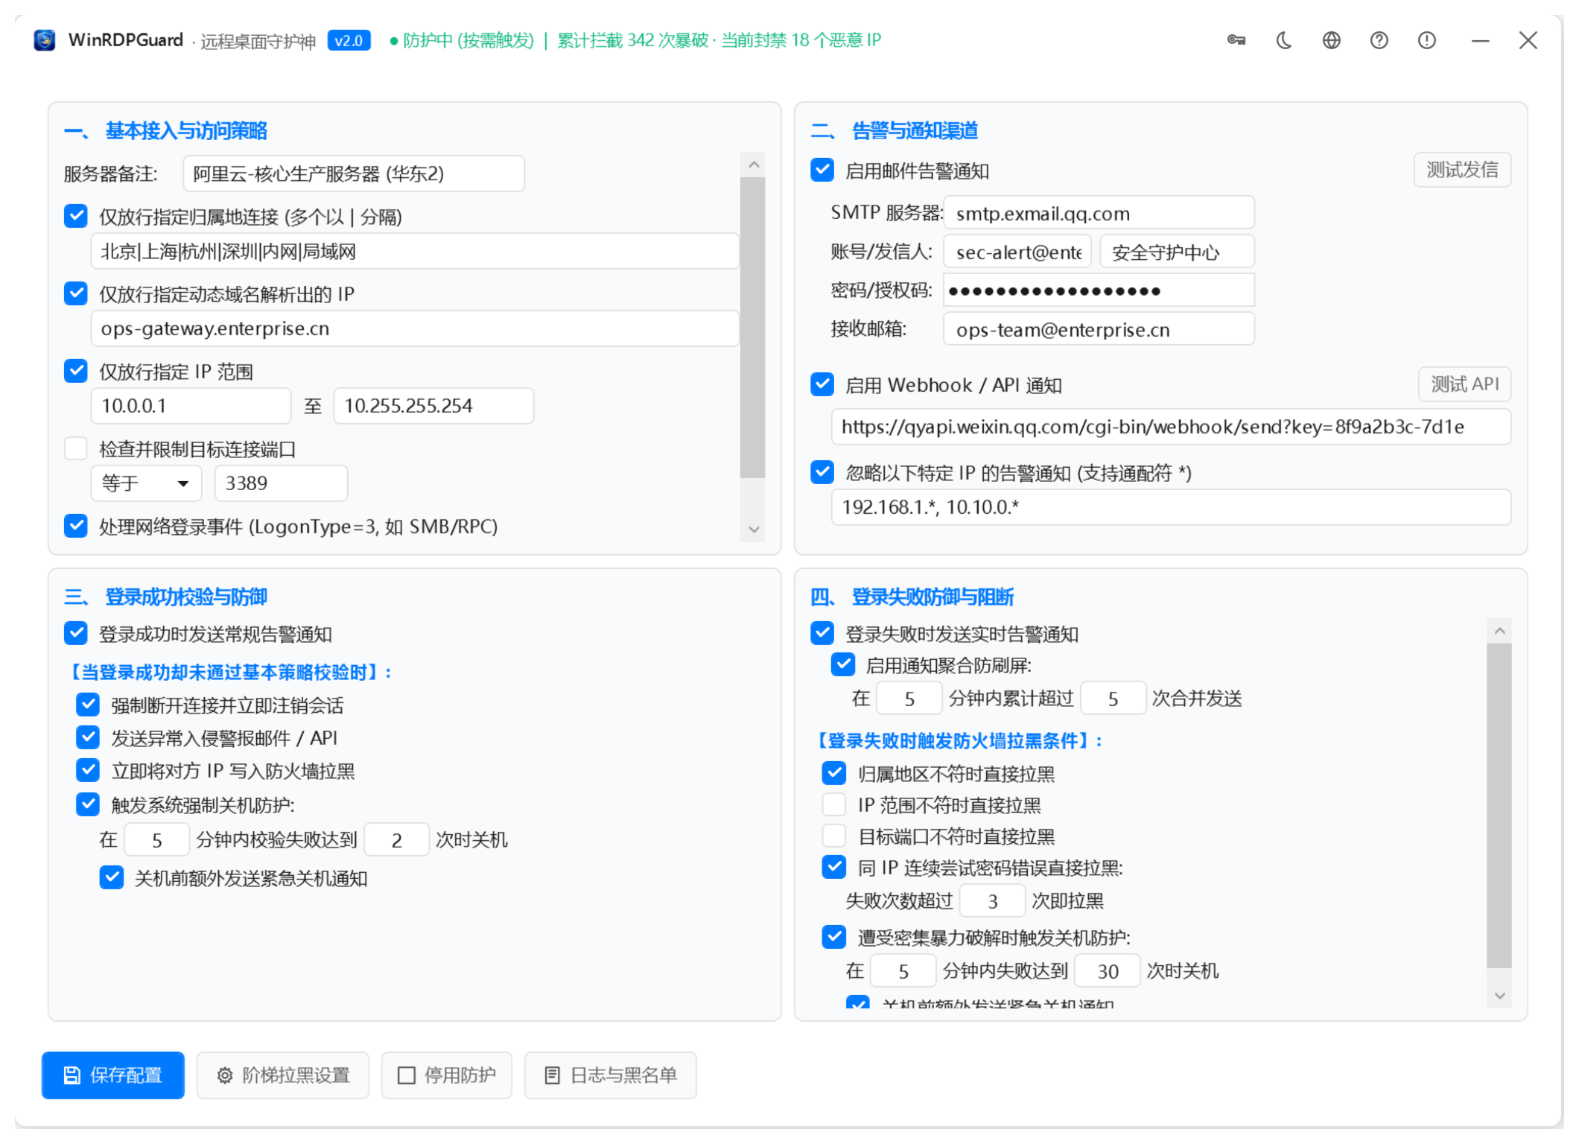Viewport: 1579px width, 1144px height.
Task: Click the about exclamation icon
Action: pyautogui.click(x=1427, y=40)
